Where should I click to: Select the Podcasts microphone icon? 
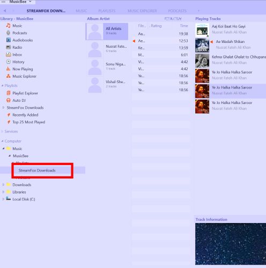[x=8, y=33]
